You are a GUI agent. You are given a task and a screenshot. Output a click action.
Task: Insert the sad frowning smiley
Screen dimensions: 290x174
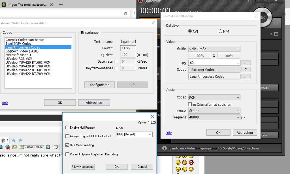178,162
